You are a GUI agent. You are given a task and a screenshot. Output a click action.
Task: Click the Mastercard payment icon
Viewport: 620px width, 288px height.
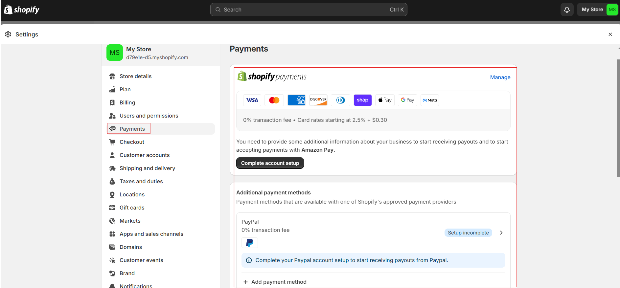pos(274,100)
